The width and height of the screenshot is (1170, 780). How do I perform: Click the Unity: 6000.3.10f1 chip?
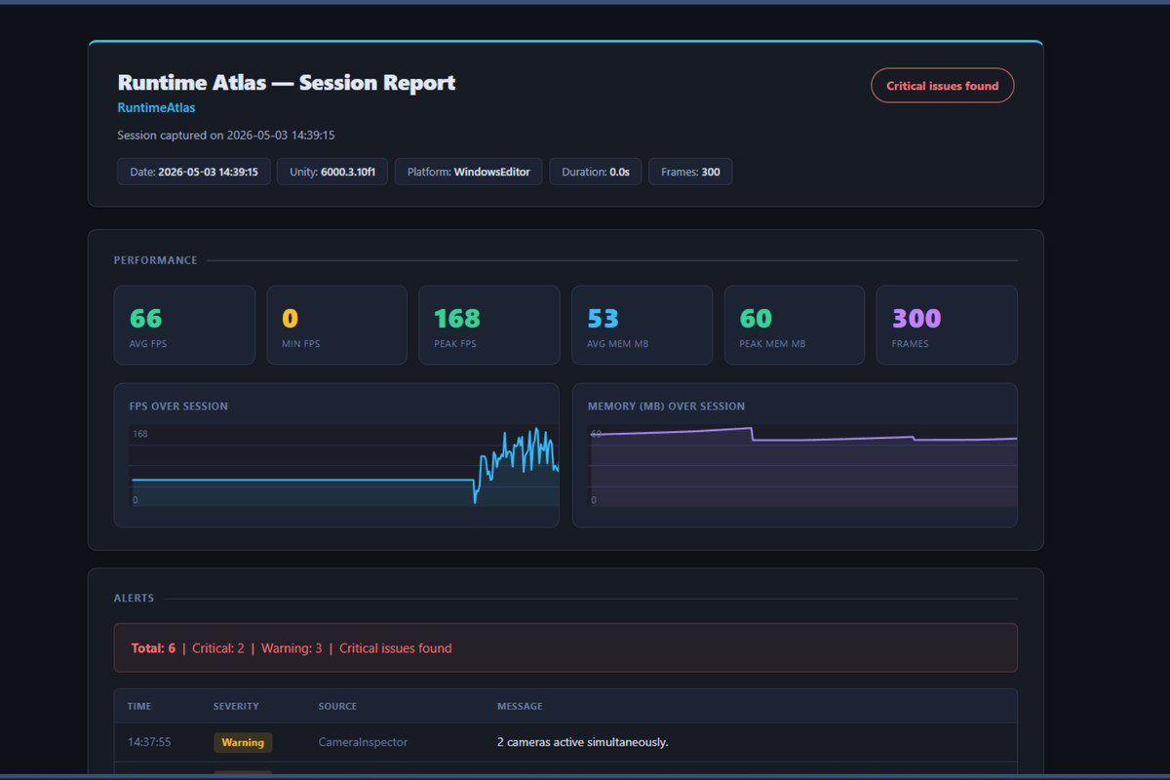pos(332,172)
